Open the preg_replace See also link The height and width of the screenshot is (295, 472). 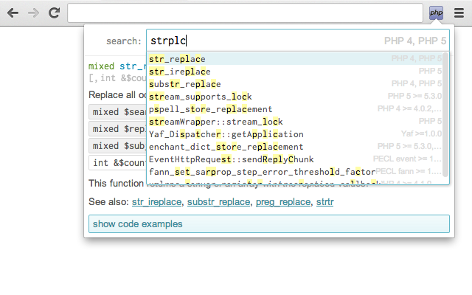(283, 202)
